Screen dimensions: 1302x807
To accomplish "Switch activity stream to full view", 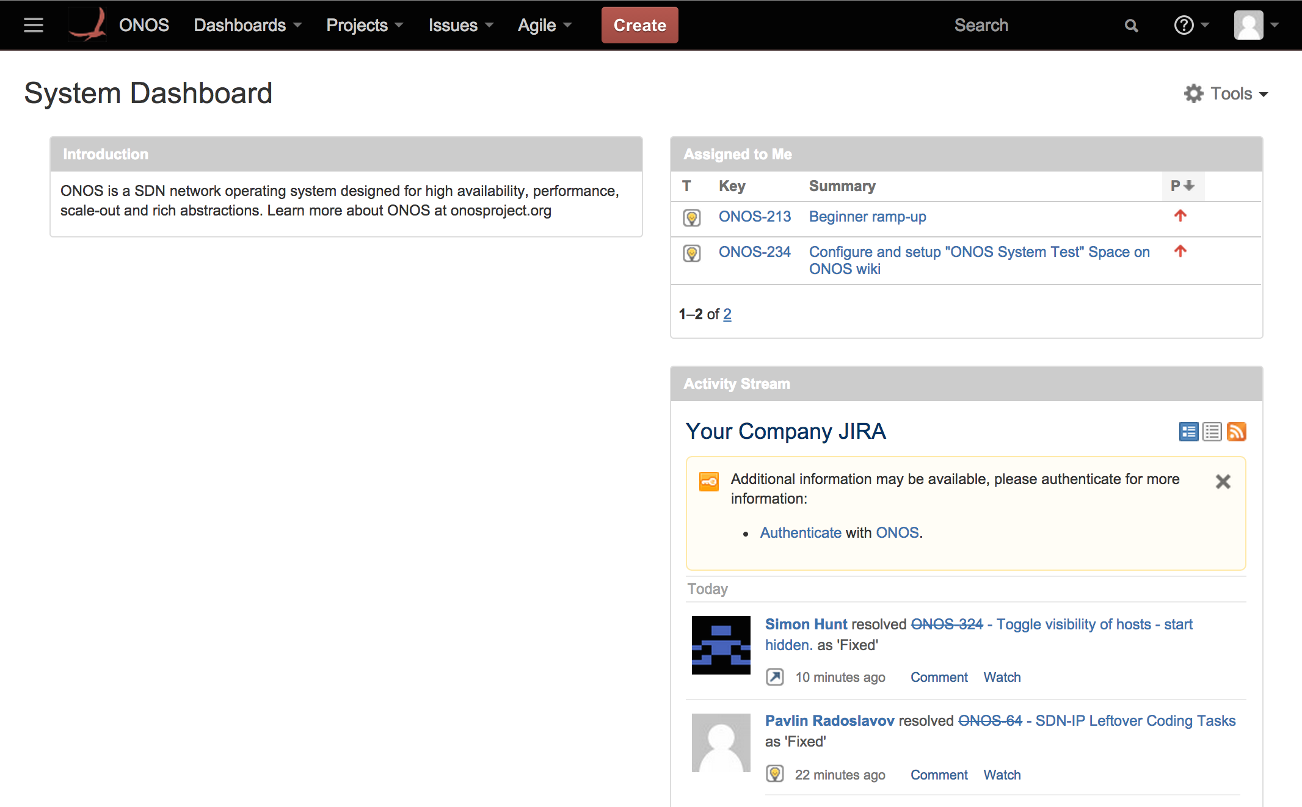I will pyautogui.click(x=1188, y=432).
